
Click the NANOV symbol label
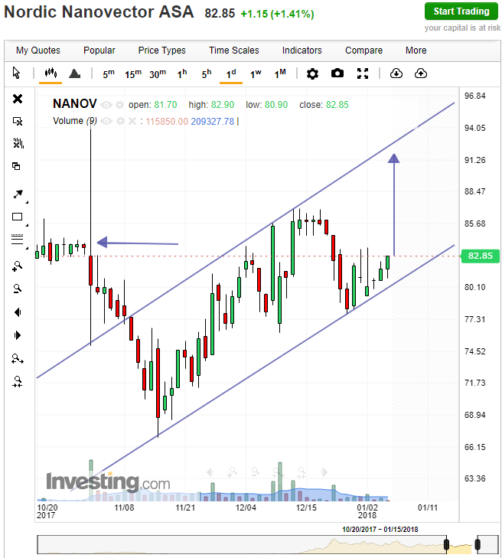[75, 104]
